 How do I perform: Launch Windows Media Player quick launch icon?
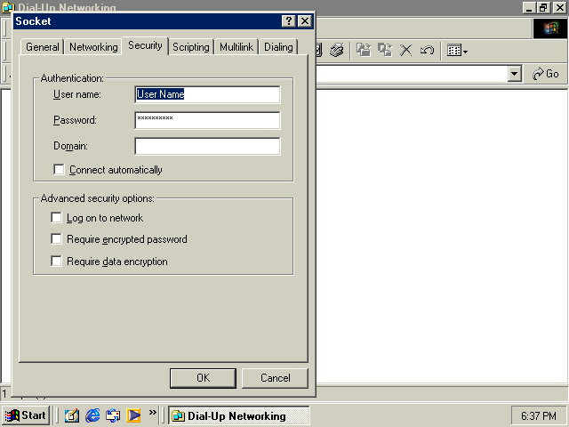point(133,415)
